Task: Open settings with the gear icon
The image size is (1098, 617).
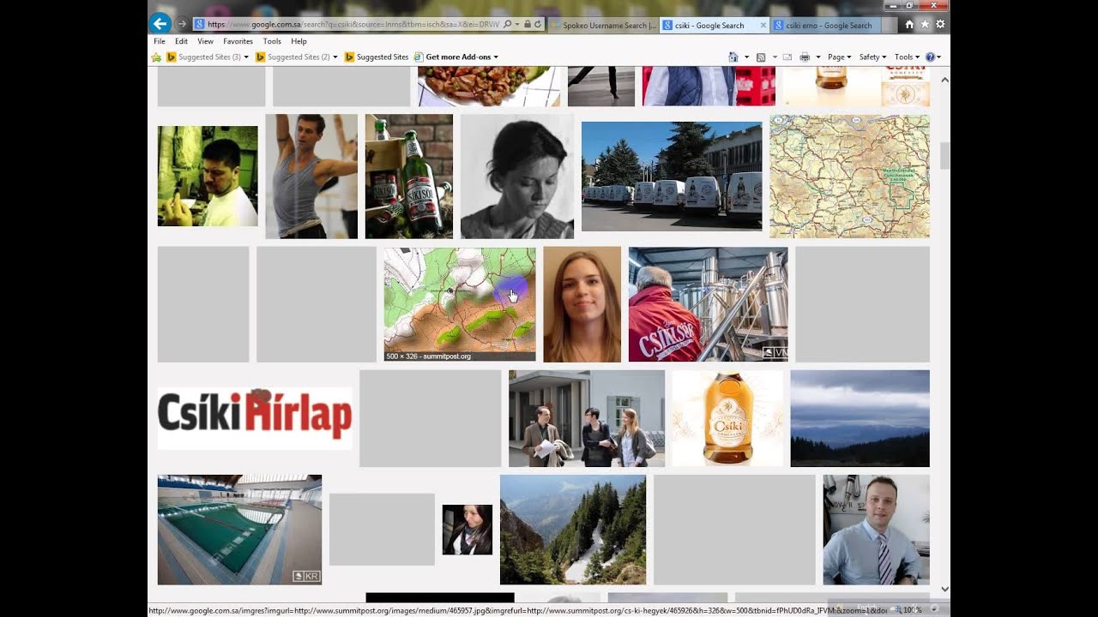Action: click(x=940, y=25)
